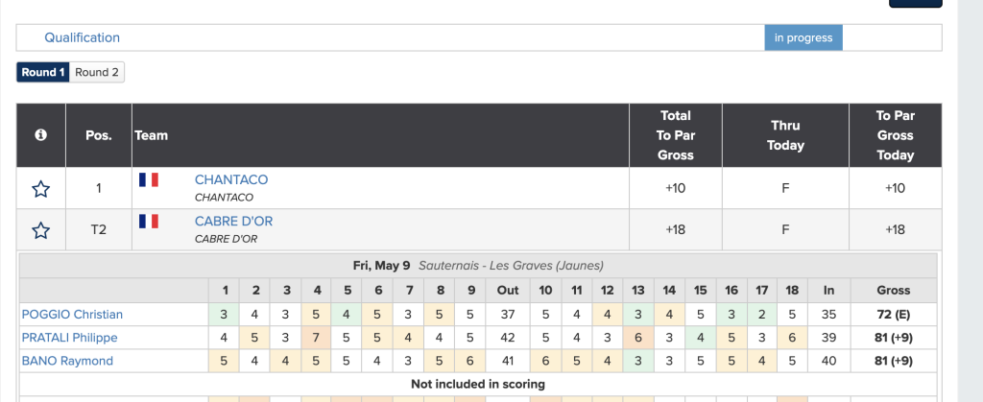Click the French flag next to CHANTACO
This screenshot has height=402, width=983.
pyautogui.click(x=149, y=179)
